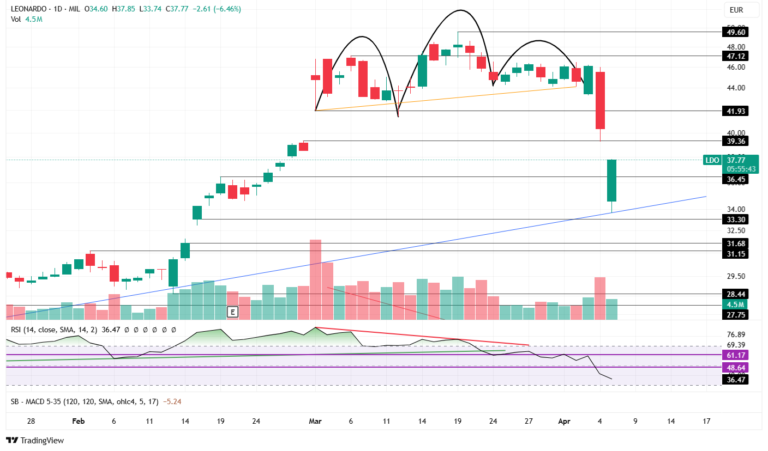
Task: Click the Apr label on time axis
Action: pos(564,421)
